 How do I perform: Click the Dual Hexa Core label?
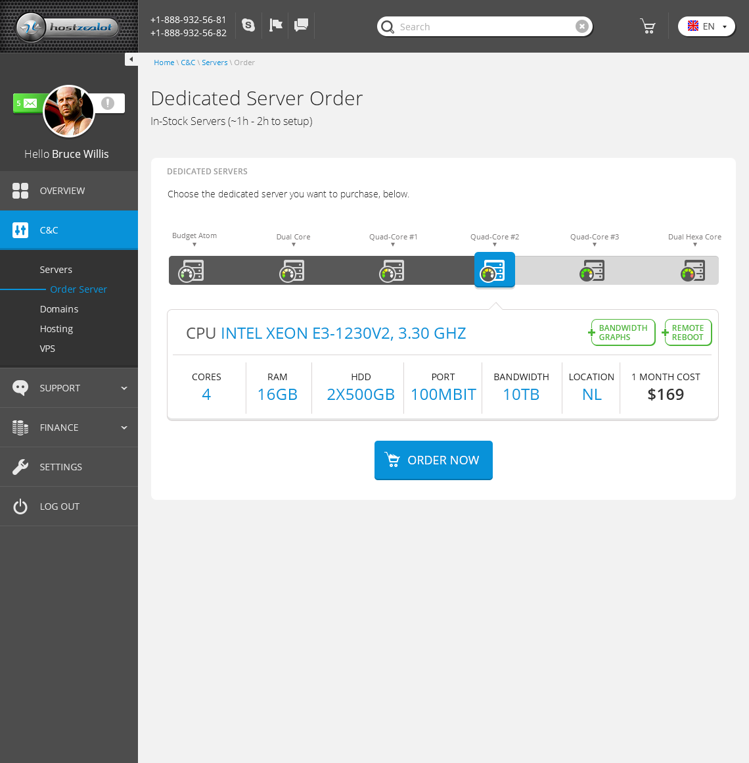(694, 237)
